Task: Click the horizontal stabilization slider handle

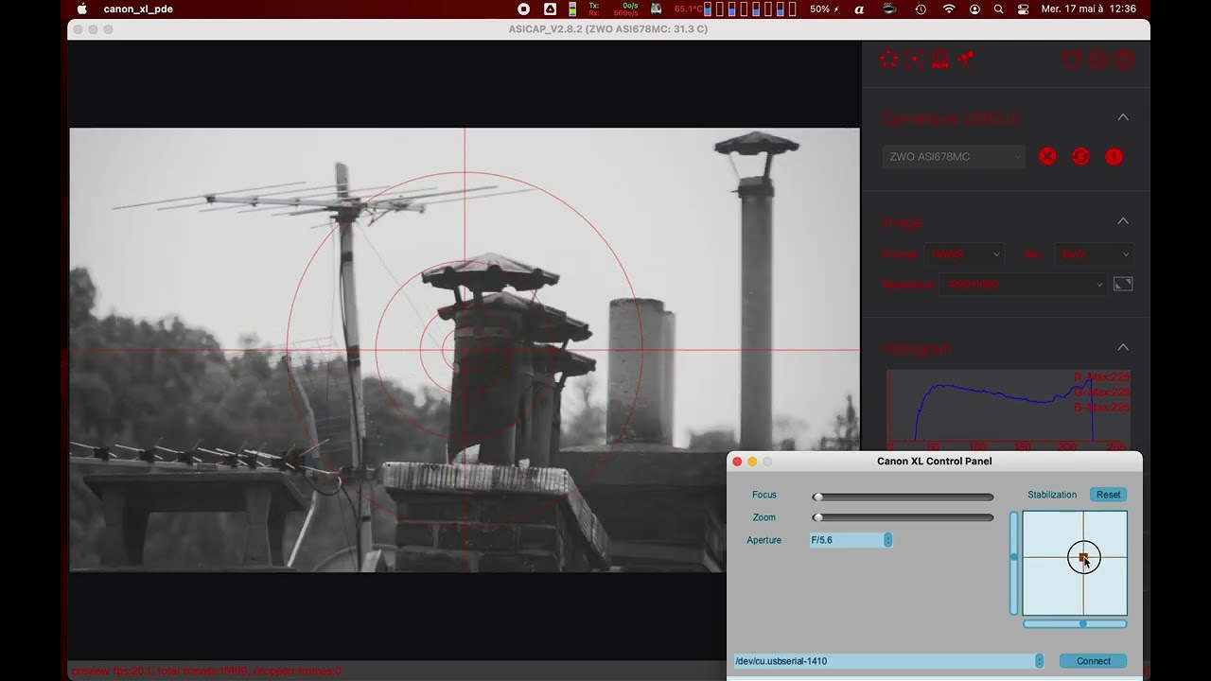Action: 1083,624
